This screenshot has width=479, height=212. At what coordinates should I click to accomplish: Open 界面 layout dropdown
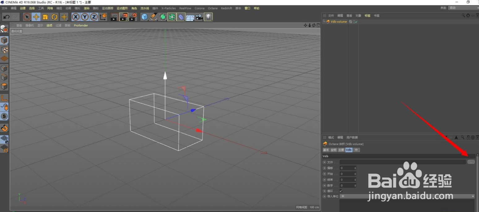(x=464, y=8)
